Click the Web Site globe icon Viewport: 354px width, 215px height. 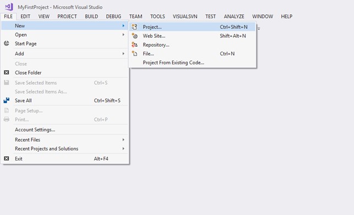[x=134, y=36]
